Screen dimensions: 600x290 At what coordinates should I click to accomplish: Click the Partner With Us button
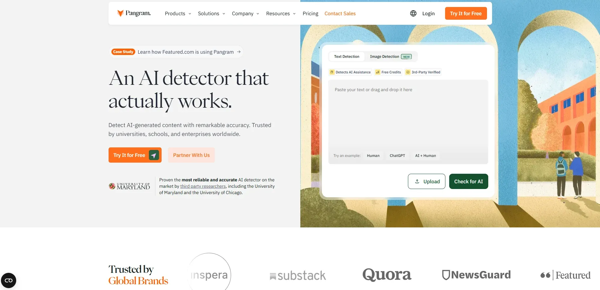tap(191, 155)
